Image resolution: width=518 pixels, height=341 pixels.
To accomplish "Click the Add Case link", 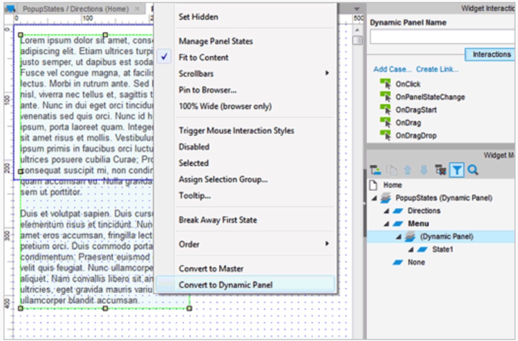I will 392,69.
